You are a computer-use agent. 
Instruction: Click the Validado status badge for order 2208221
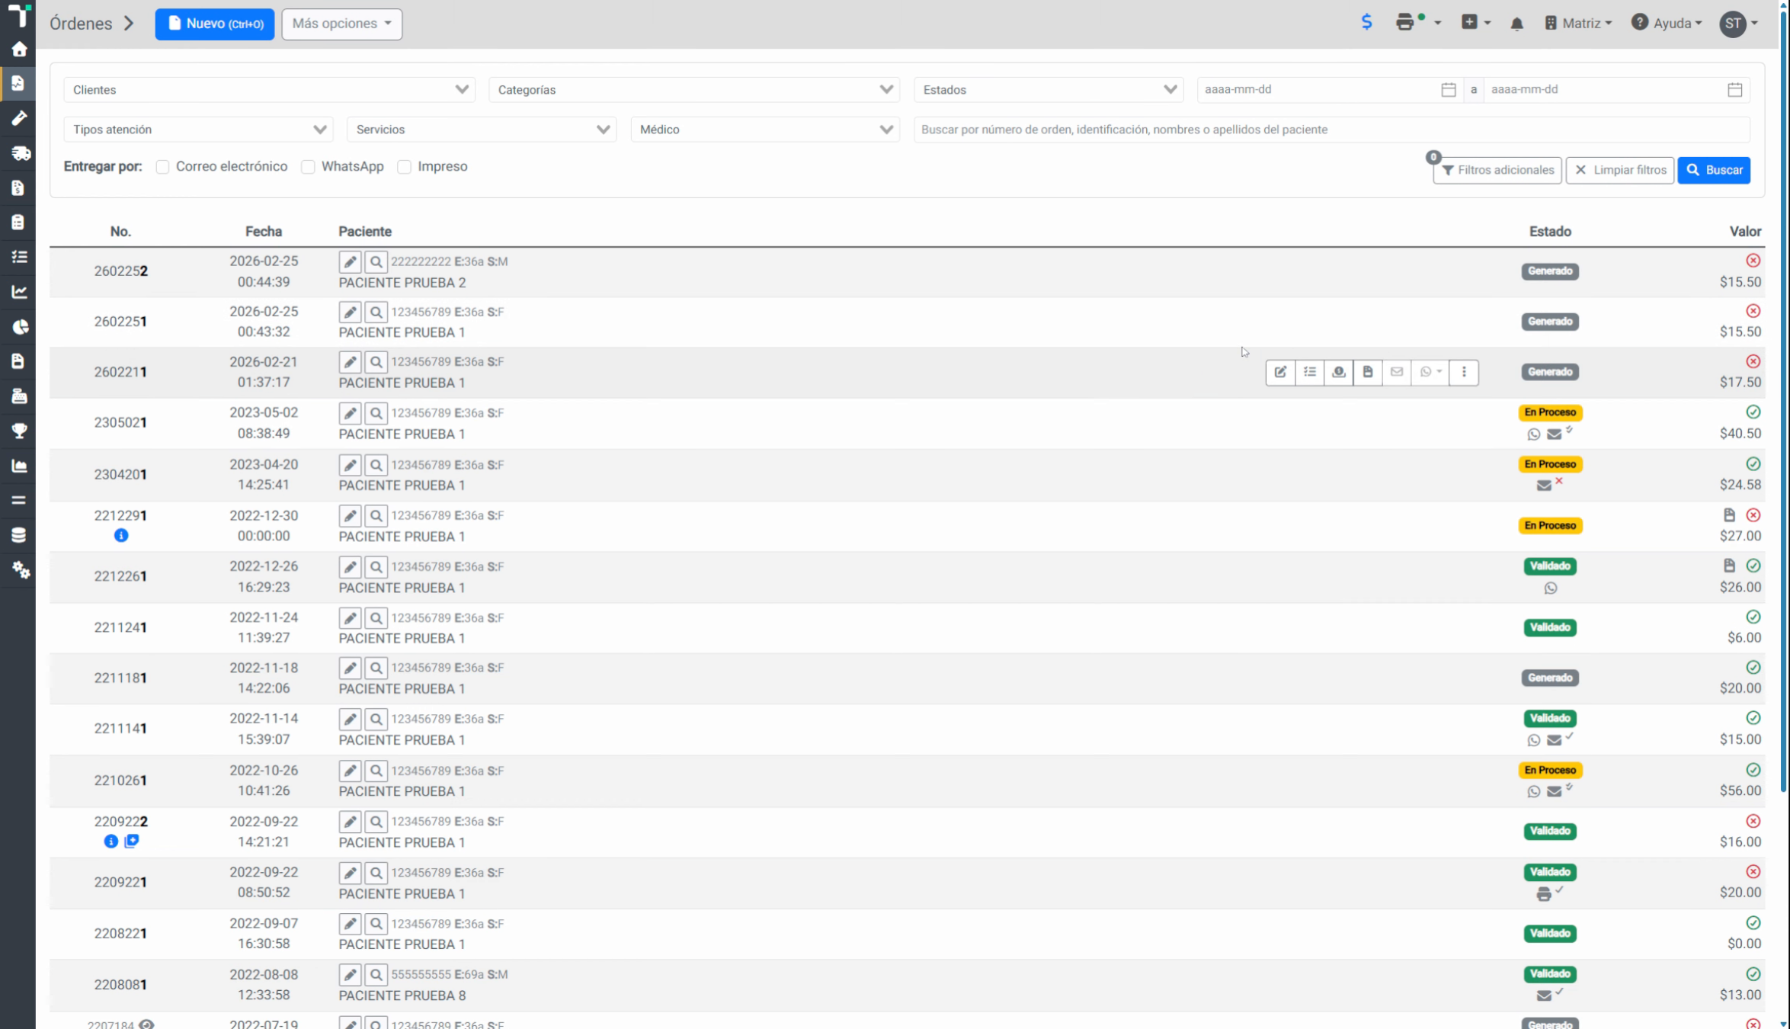1550,934
